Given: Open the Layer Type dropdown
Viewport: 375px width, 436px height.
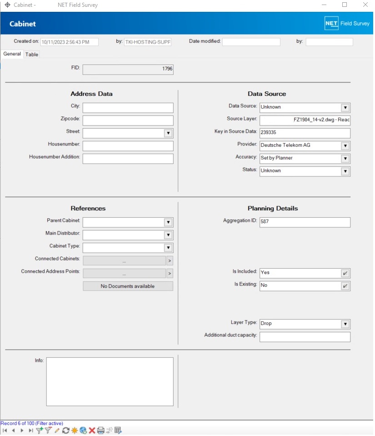Looking at the screenshot, I should (x=345, y=324).
